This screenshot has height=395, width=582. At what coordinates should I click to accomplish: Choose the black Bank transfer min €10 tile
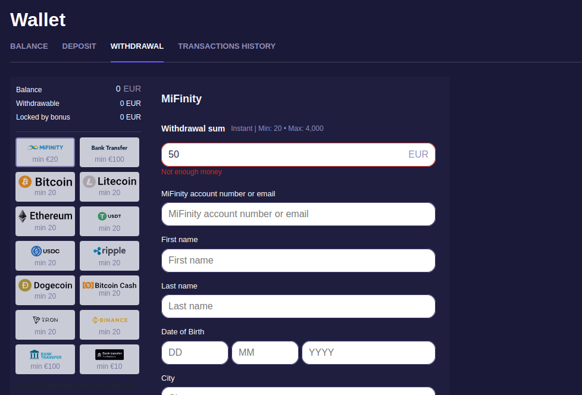point(109,359)
